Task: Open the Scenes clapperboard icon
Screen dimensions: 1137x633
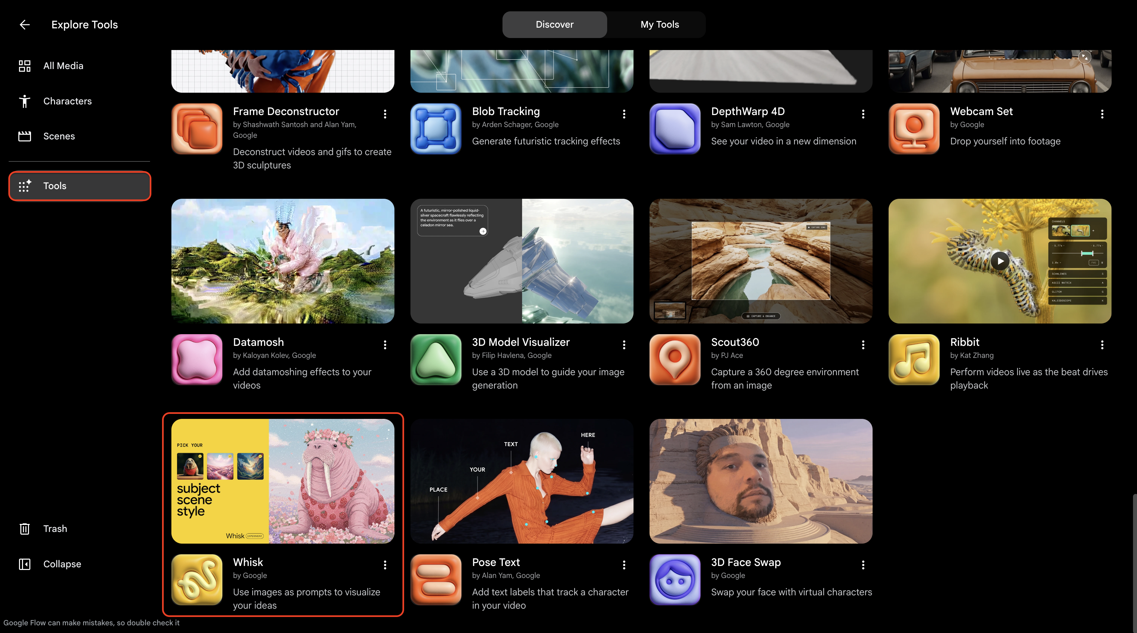Action: click(x=25, y=136)
